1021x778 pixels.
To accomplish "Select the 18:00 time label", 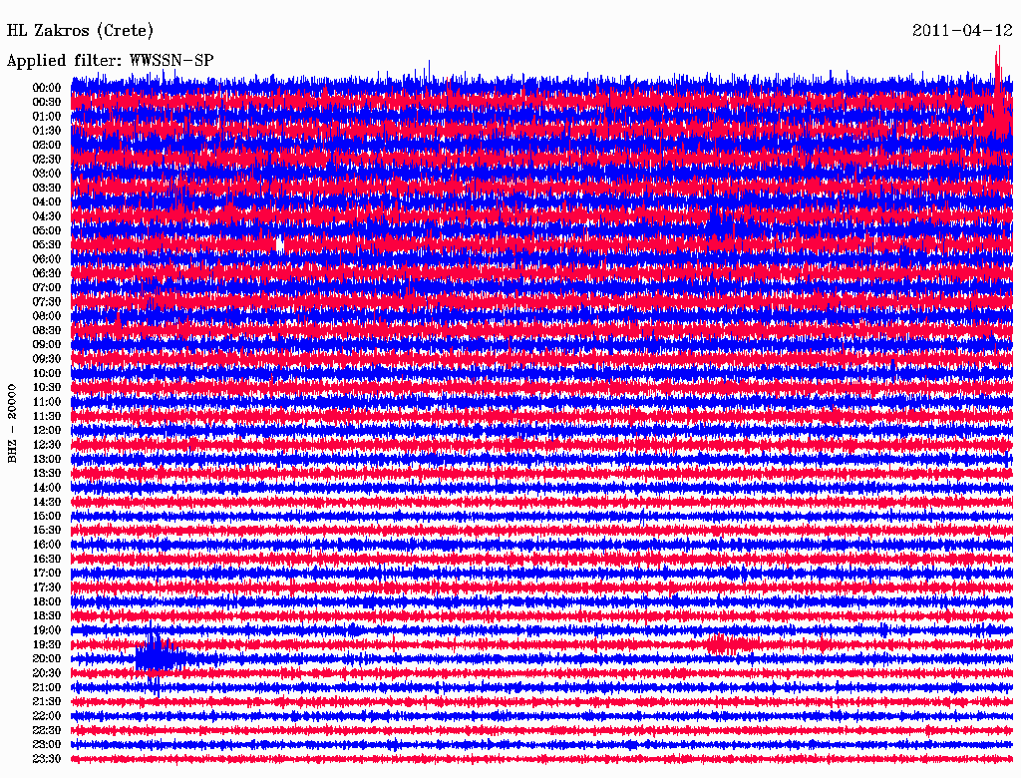I will tap(47, 601).
